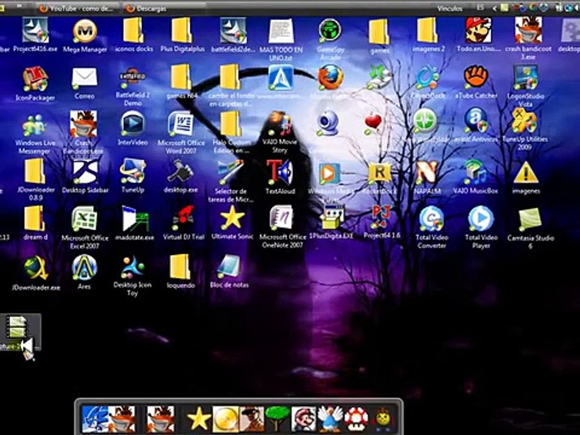Open the dream d folder
Screen dimensions: 580x435
(x=34, y=218)
